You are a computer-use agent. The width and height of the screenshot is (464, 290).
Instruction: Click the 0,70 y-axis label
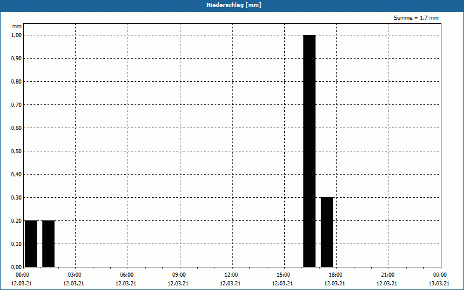(x=17, y=105)
